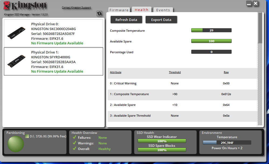Click the D:\ 3726.0G (99.99% free) label
Image resolution: width=269 pixels, height=164 pixels.
pyautogui.click(x=48, y=136)
